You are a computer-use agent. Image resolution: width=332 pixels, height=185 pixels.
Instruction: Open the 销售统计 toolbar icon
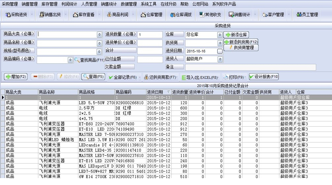(x=239, y=15)
